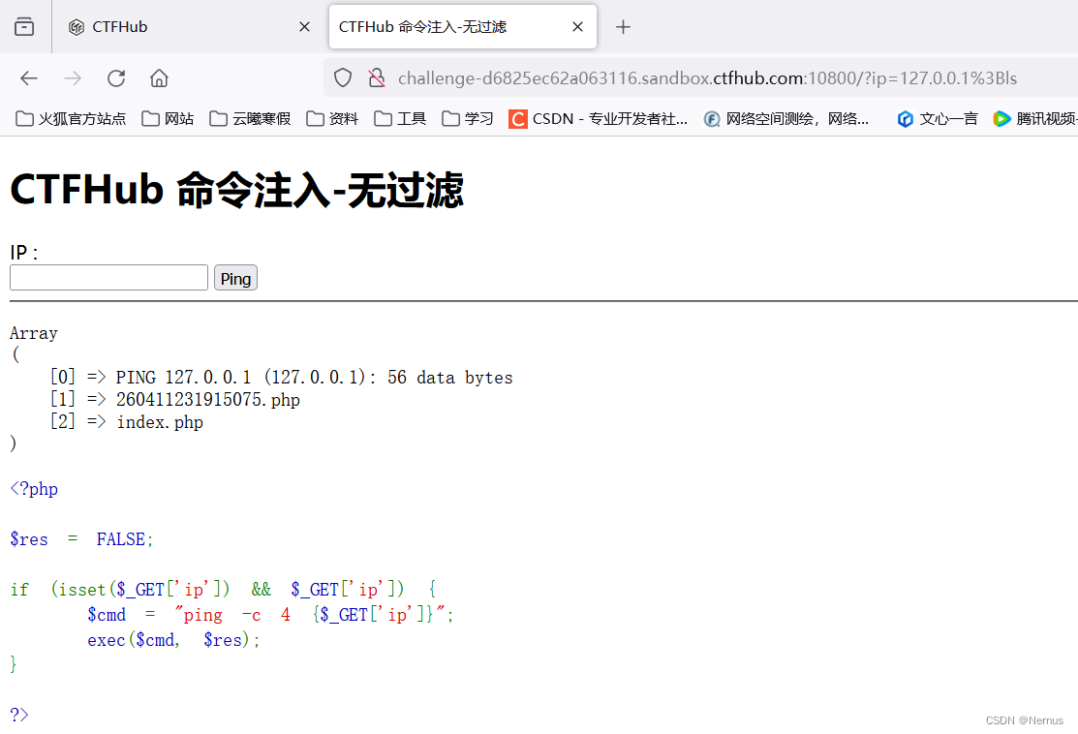Submit with the Ping button
The image size is (1078, 734).
(235, 278)
